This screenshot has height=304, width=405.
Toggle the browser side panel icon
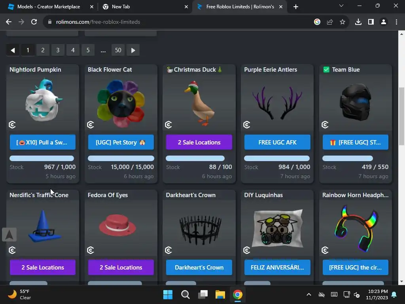tap(371, 22)
